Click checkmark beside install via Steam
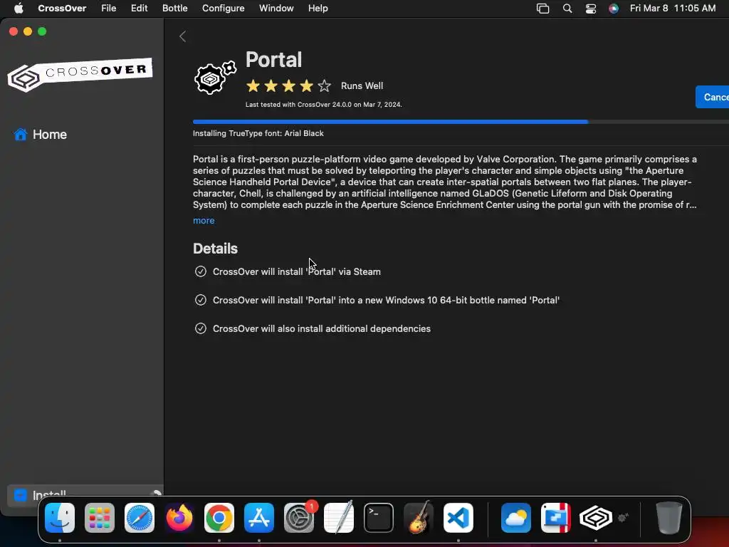 click(200, 271)
